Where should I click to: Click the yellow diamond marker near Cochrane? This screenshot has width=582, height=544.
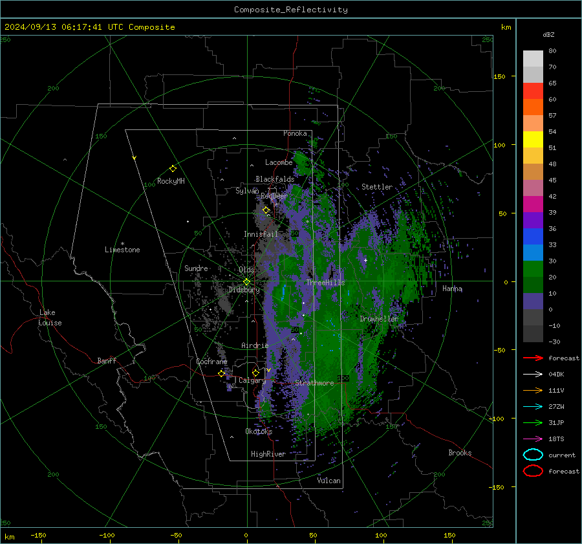tap(222, 374)
